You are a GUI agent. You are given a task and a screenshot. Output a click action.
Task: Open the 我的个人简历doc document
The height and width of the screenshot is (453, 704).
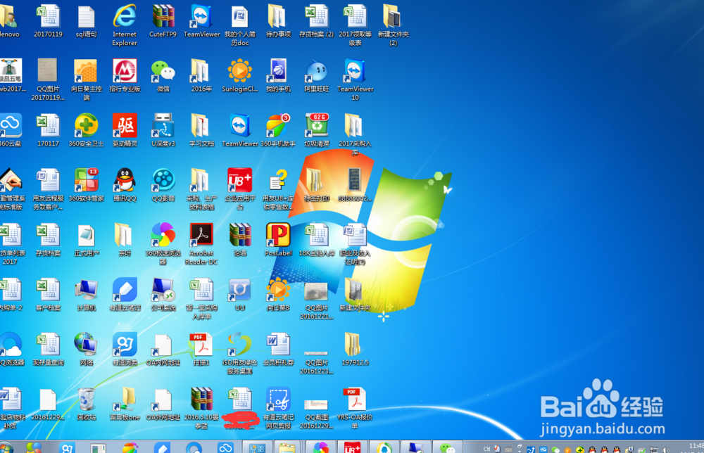(240, 25)
